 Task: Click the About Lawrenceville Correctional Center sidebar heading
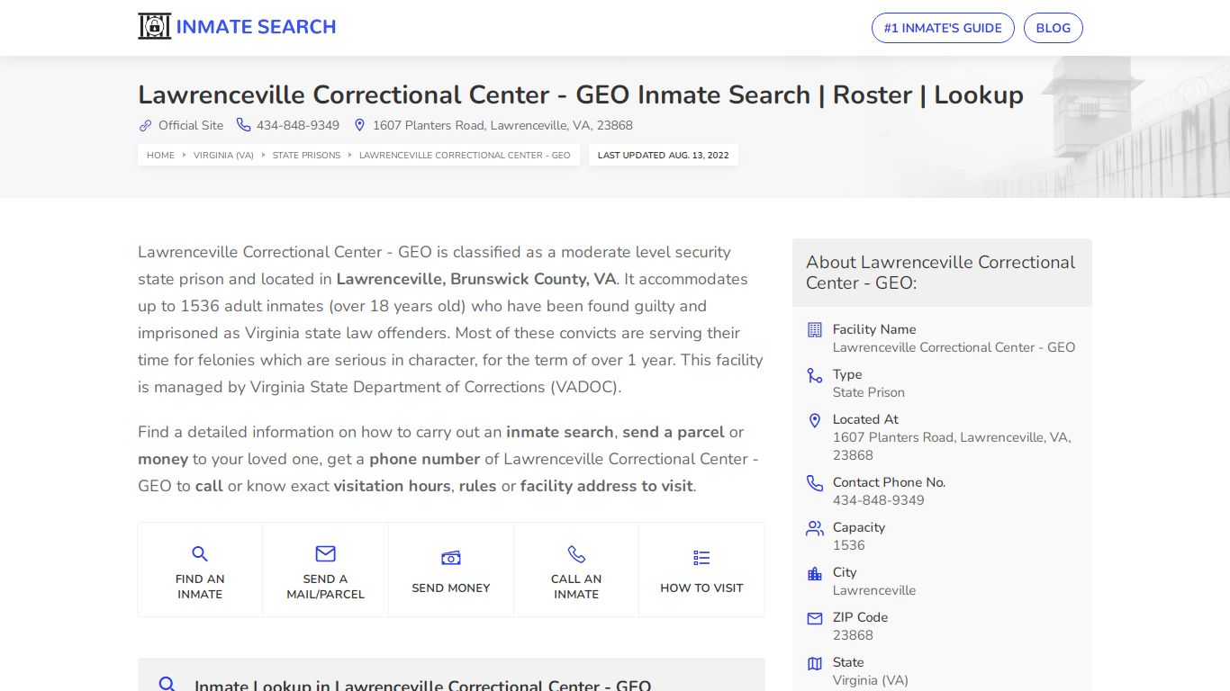tap(940, 273)
